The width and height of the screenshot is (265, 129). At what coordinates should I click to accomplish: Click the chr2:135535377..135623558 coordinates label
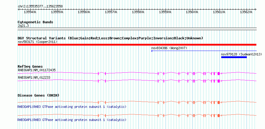pos(40,6)
